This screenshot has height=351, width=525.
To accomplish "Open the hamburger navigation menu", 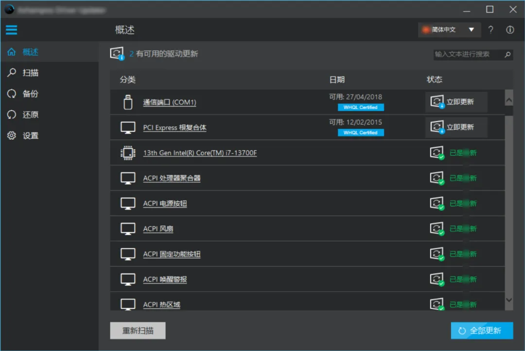I will click(x=11, y=30).
